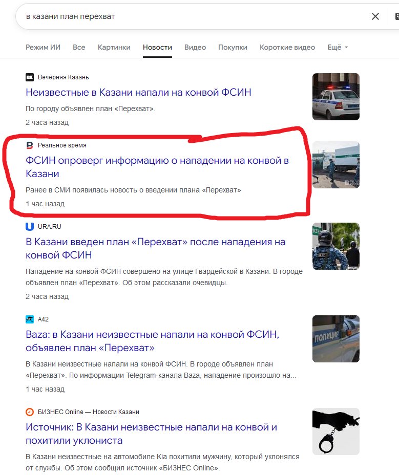Screen dimensions: 399x475
Task: Open article Неизвестные в Казани напали на конвой ФСИН
Action: [x=138, y=92]
